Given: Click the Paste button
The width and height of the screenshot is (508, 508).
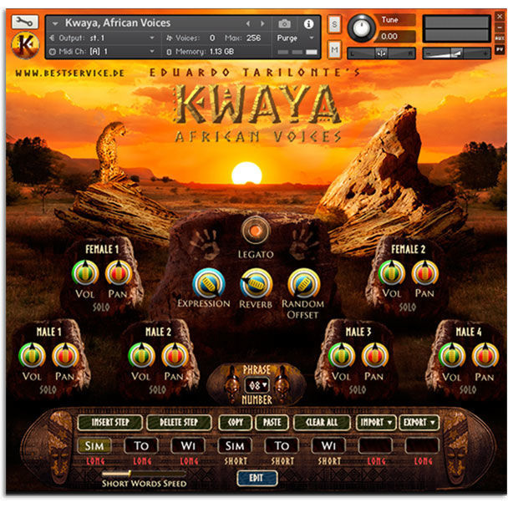Looking at the screenshot, I should [x=272, y=423].
